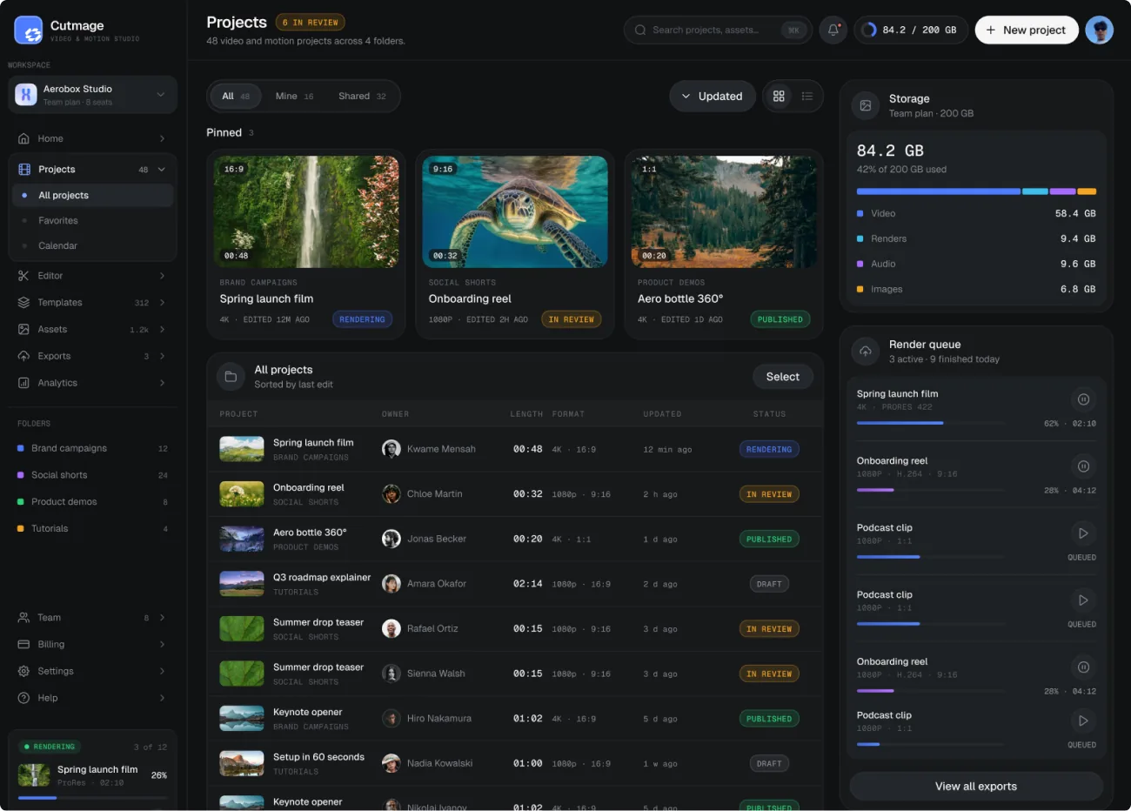Open the Tutorials folder
1131x811 pixels.
92,529
